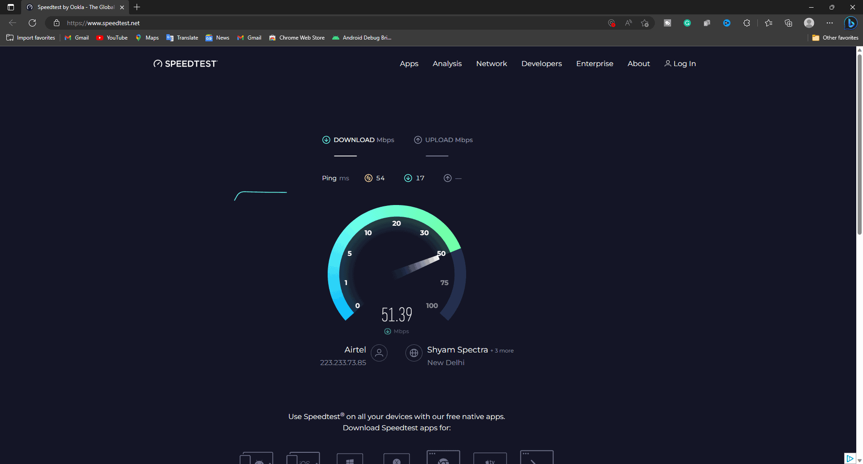Click the Airtel user profile icon
Screen dimensions: 863x464
click(379, 353)
